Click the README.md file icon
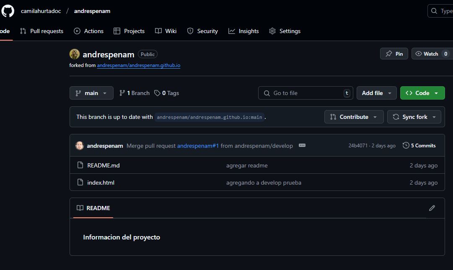The width and height of the screenshot is (453, 270). point(80,165)
